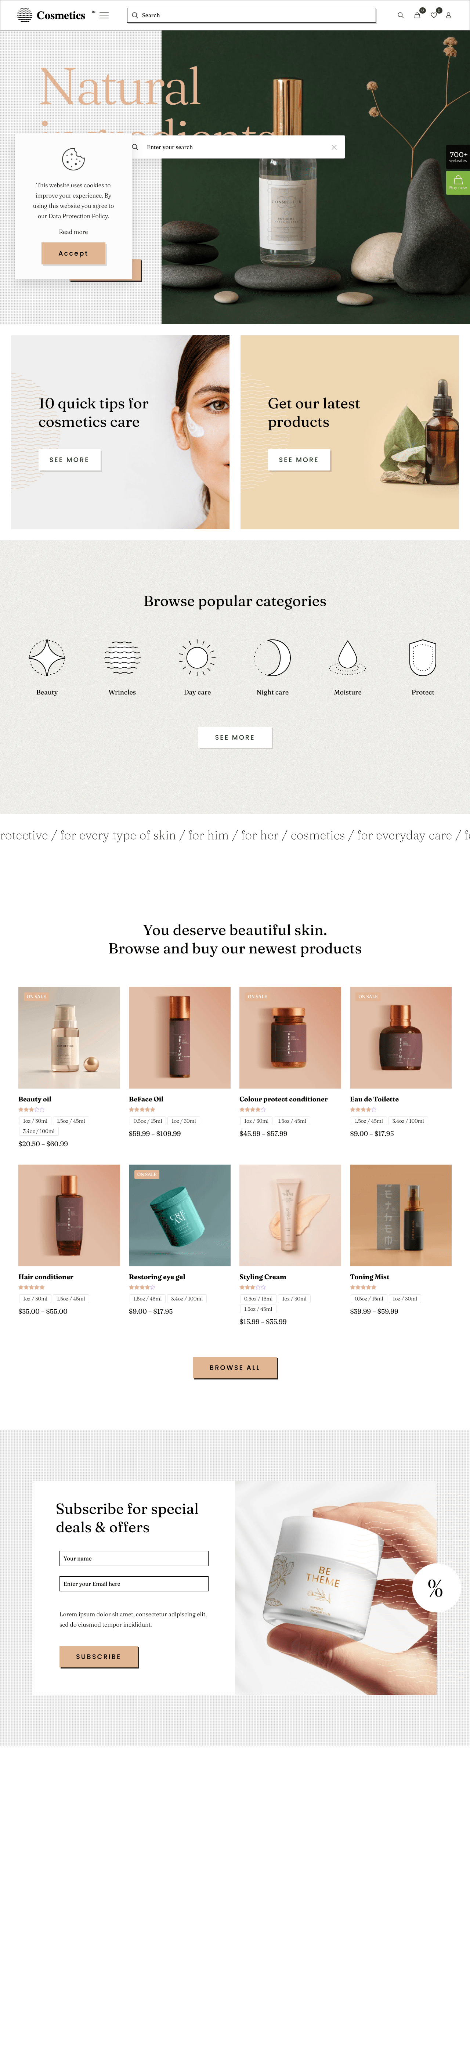Follow the Read more cookie policy link
The image size is (470, 2060).
point(73,232)
